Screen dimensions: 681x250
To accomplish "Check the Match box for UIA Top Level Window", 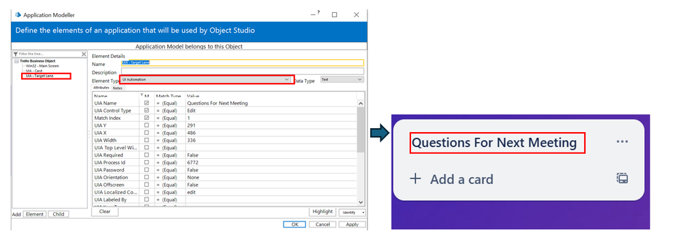I will click(147, 148).
